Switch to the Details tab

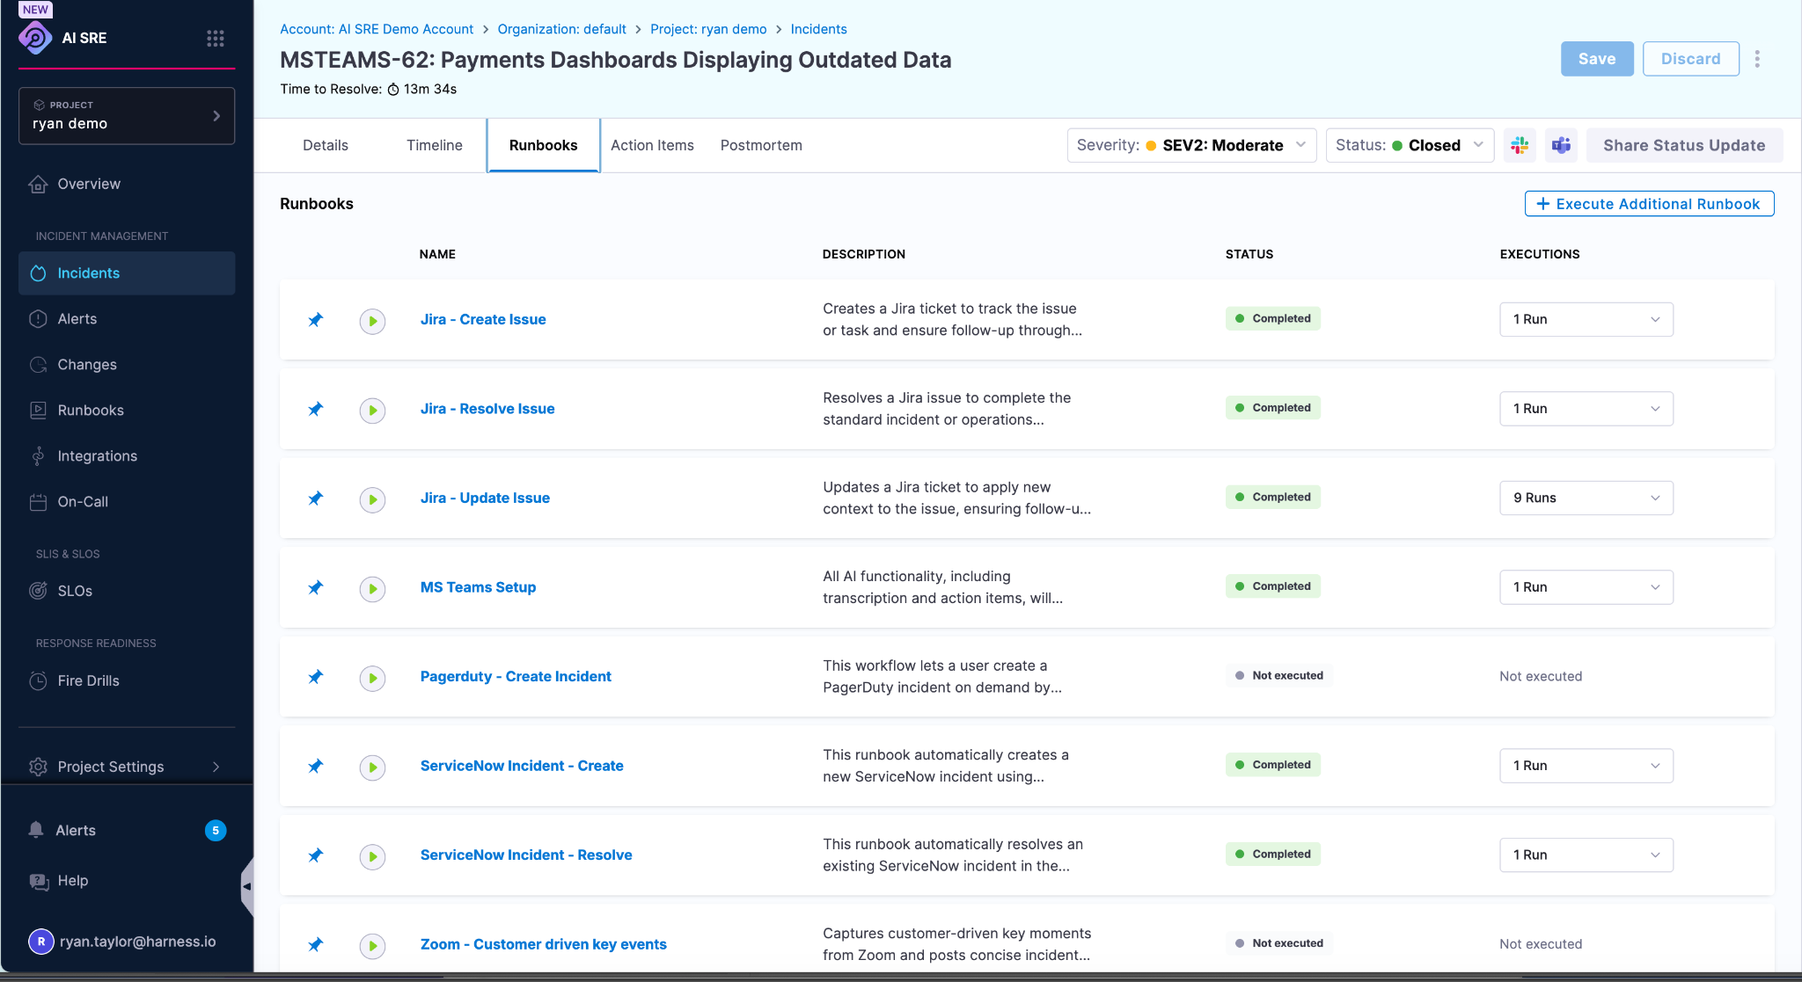[x=326, y=145]
